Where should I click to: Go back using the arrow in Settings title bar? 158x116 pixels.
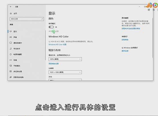(11, 7)
